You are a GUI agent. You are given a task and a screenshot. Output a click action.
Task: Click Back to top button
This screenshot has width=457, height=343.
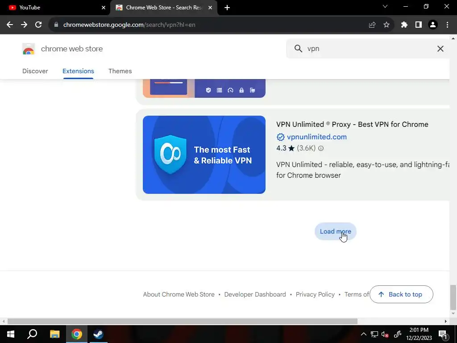[401, 294]
